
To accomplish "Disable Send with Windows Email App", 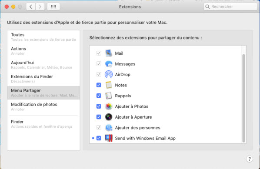I will (99, 138).
